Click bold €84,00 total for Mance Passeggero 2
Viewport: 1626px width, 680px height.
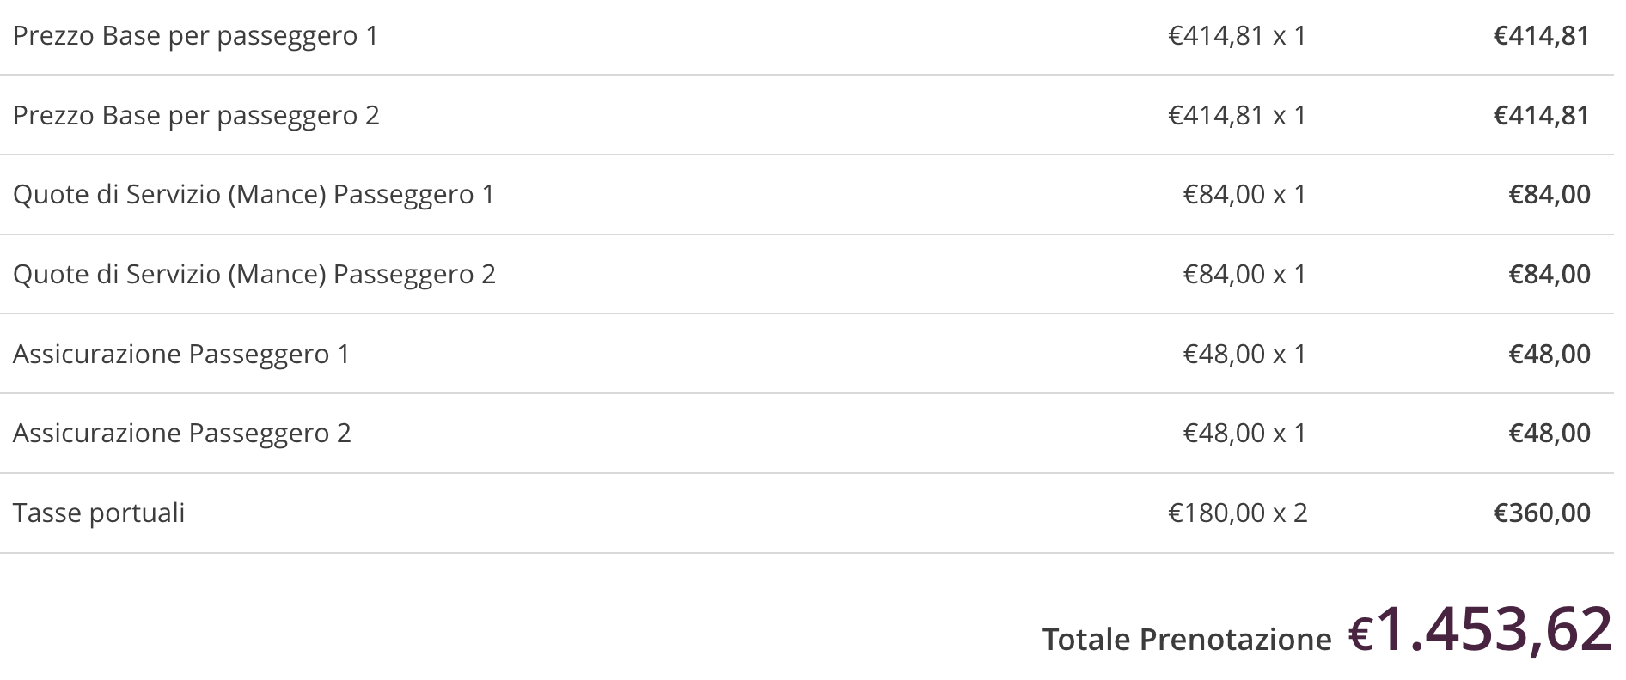(x=1550, y=275)
